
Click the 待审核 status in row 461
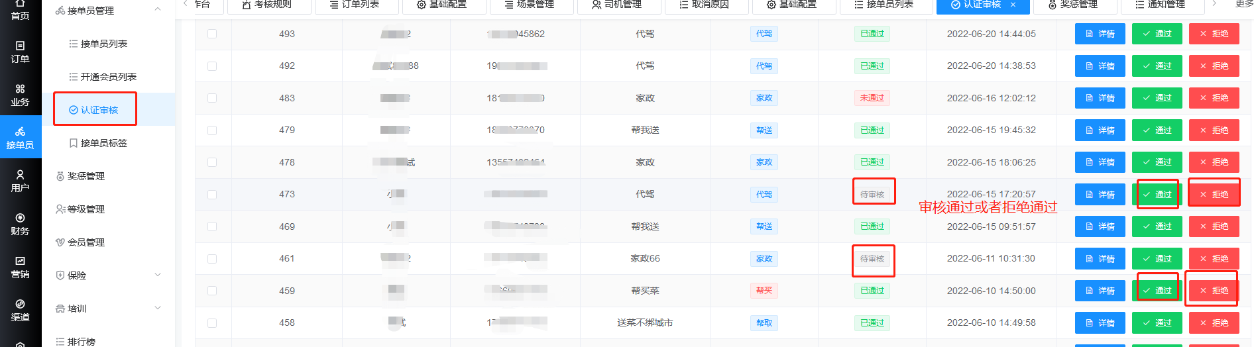(x=872, y=259)
